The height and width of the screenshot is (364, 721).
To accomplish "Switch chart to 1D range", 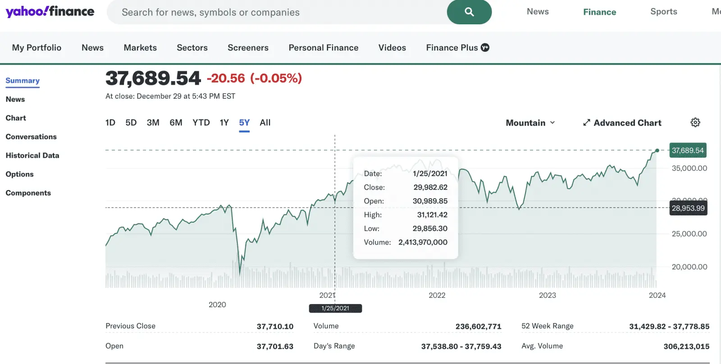I will (110, 122).
